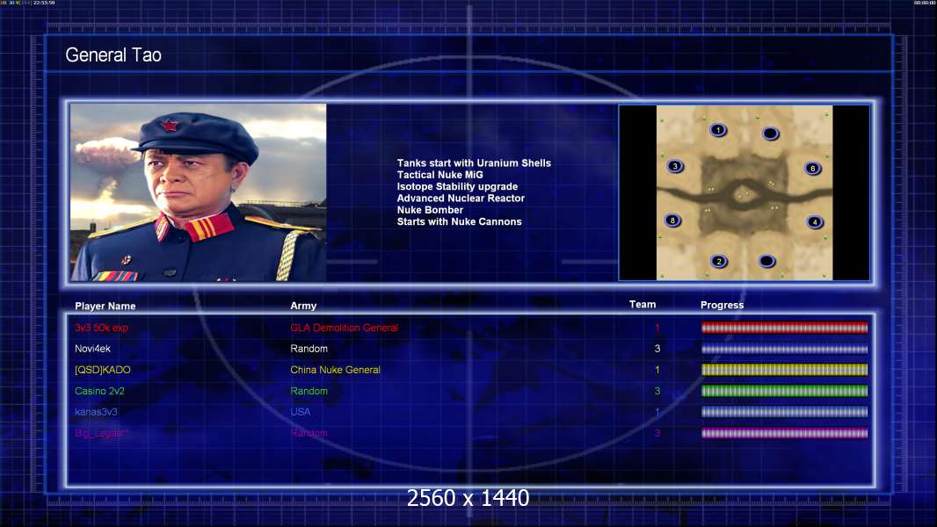Screen dimensions: 937x527
Task: Click team number in 3v3 50k exp row
Action: pyautogui.click(x=657, y=328)
